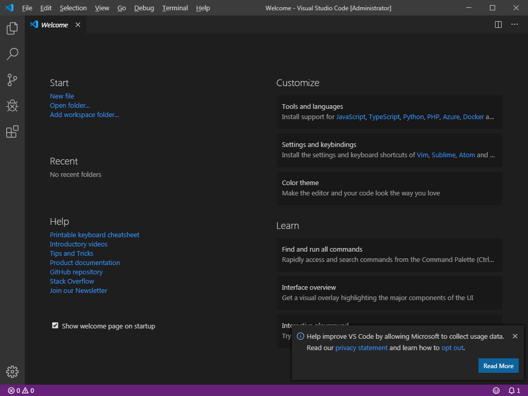Click the VS Code logo in title bar

click(9, 8)
